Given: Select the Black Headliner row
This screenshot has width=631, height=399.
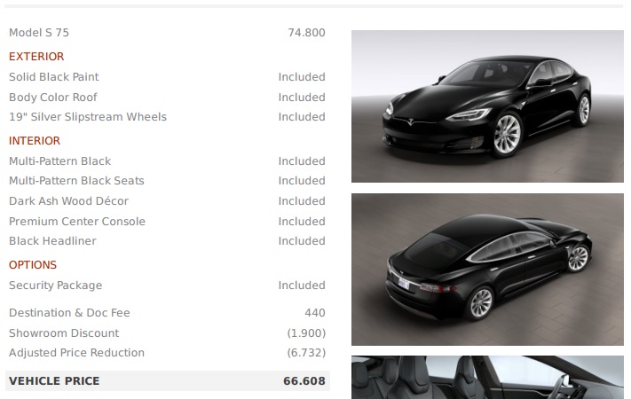Looking at the screenshot, I should coord(167,241).
